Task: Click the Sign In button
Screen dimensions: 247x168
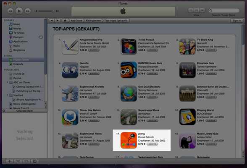Action: (236, 21)
